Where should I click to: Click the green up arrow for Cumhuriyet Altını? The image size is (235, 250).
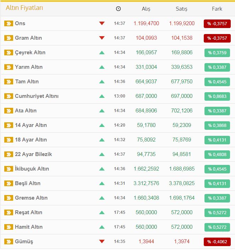pyautogui.click(x=102, y=96)
